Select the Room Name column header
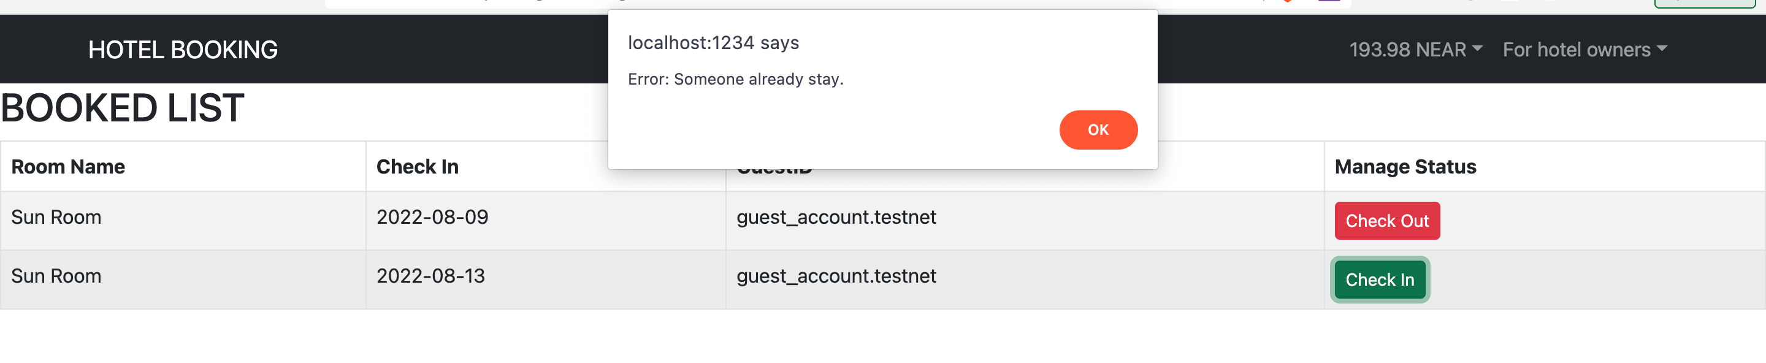The image size is (1766, 363). point(68,166)
